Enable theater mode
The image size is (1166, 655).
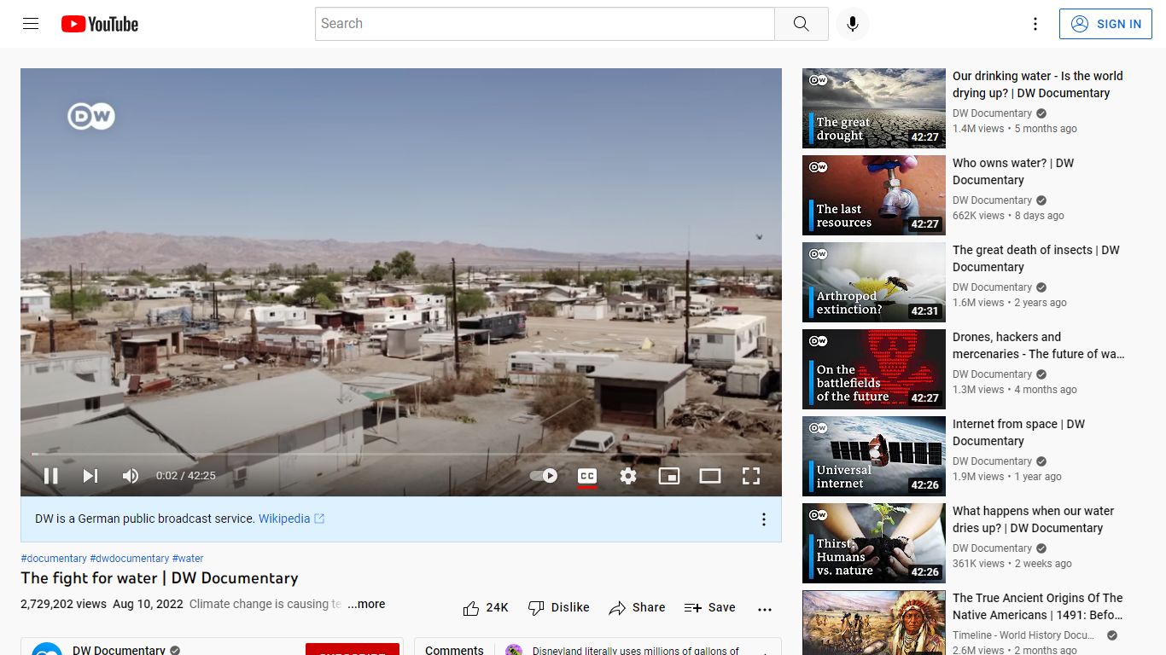pos(710,476)
